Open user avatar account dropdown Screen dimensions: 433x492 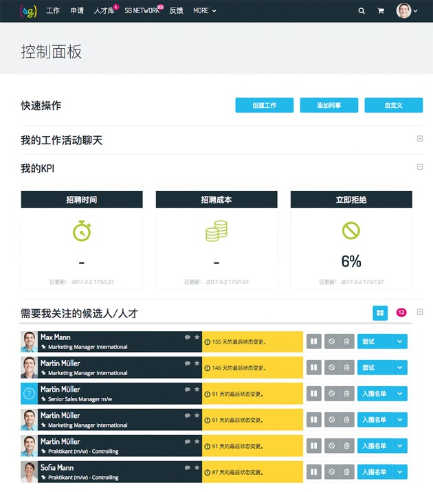[407, 11]
